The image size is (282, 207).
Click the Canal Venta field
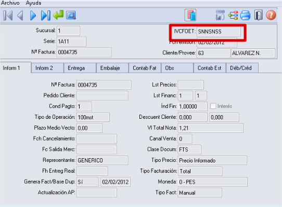[185, 139]
